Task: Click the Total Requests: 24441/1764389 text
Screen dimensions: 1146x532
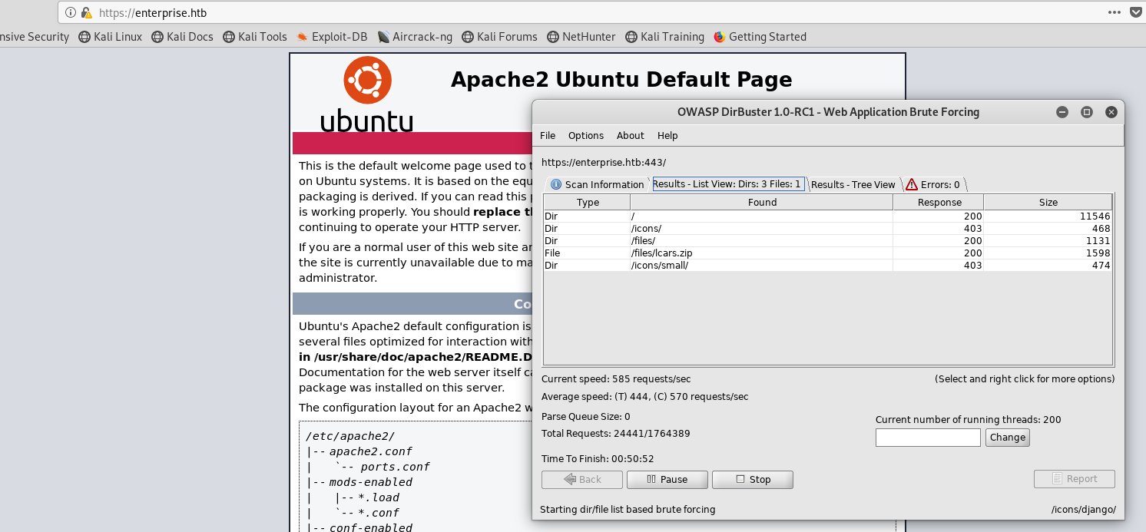Action: 616,433
